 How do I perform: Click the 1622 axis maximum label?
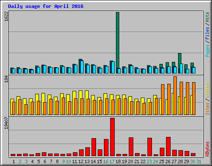pyautogui.click(x=6, y=16)
